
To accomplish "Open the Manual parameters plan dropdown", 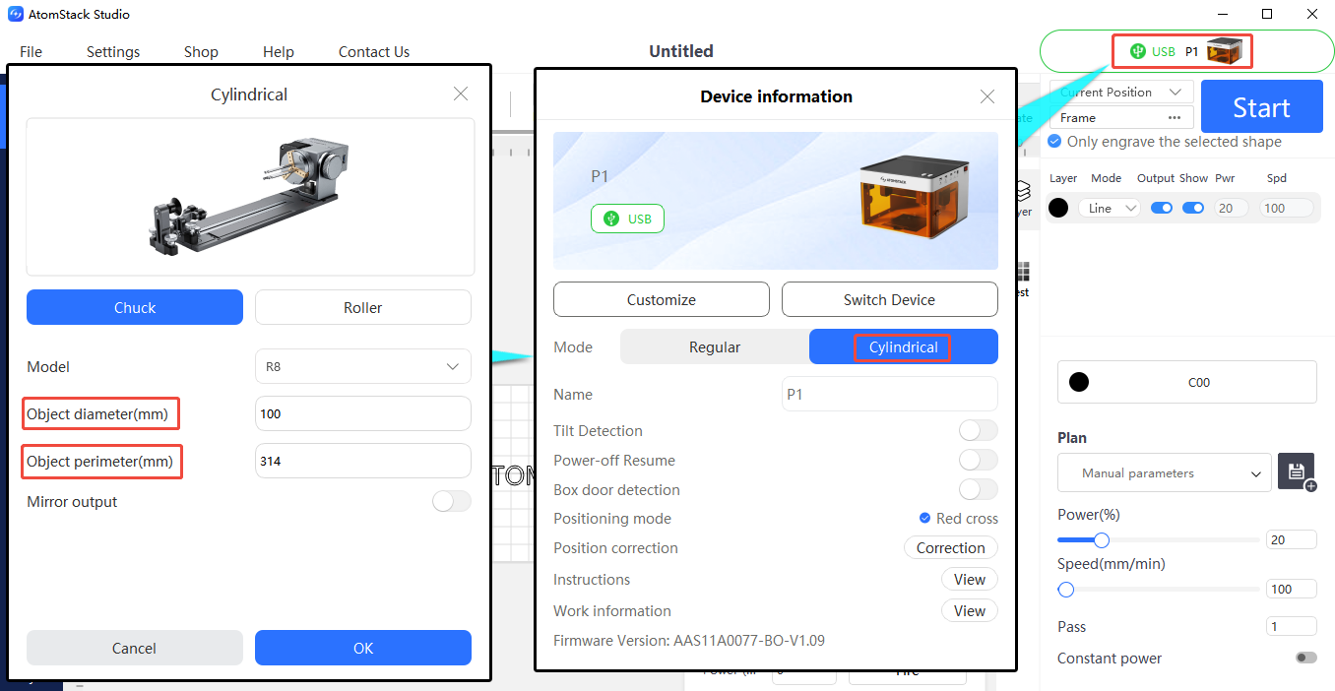I will (1164, 472).
